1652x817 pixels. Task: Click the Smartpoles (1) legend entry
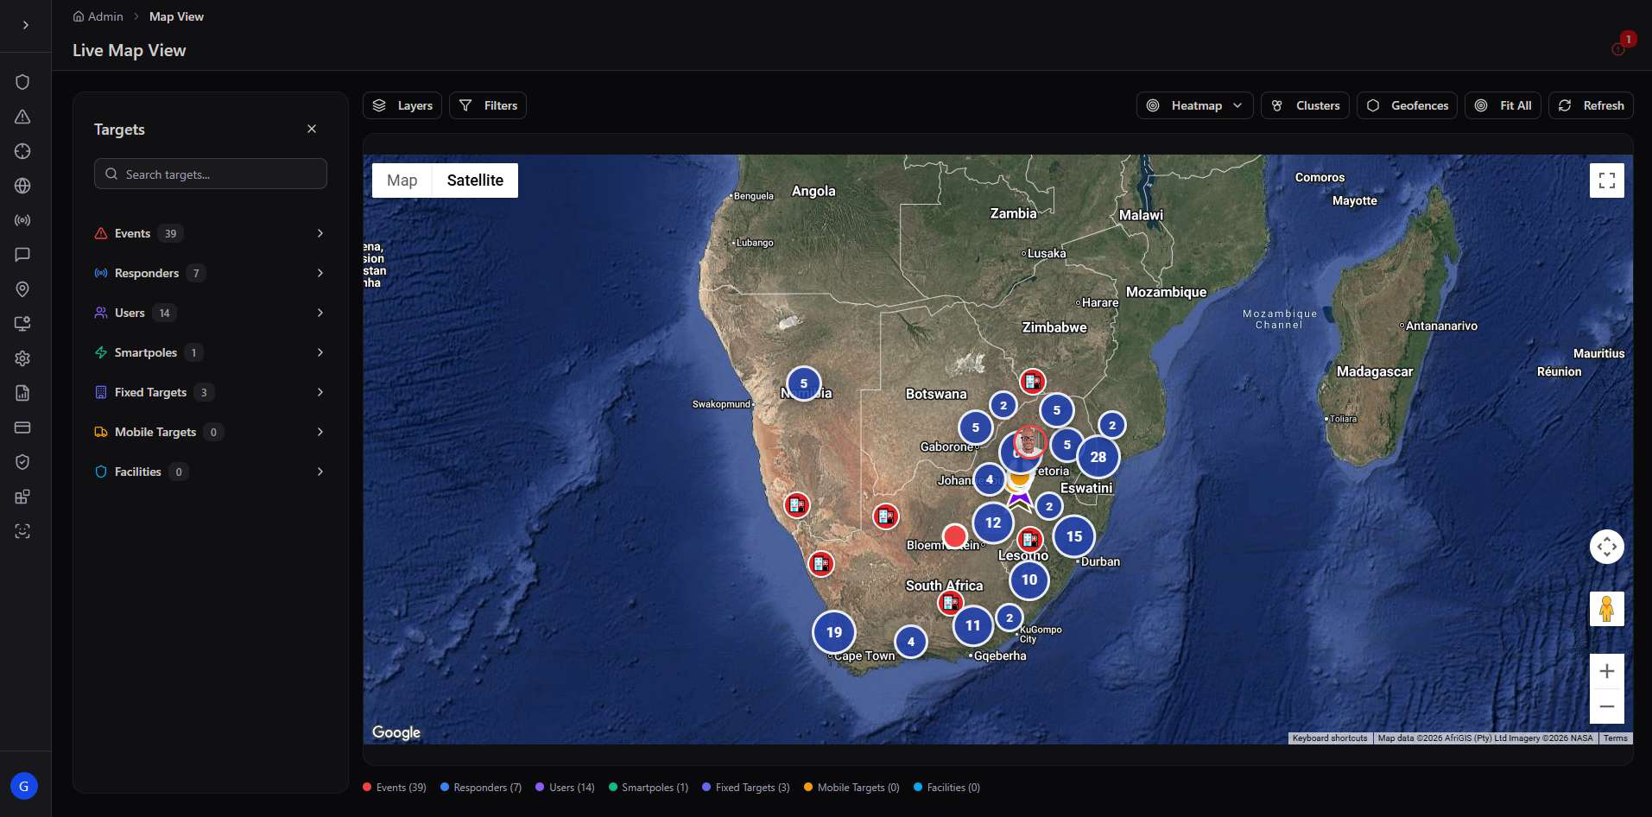649,787
